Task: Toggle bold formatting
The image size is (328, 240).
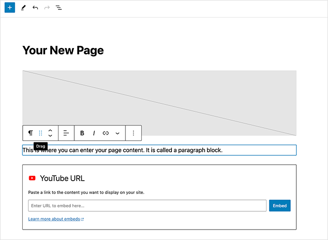Action: coord(82,133)
